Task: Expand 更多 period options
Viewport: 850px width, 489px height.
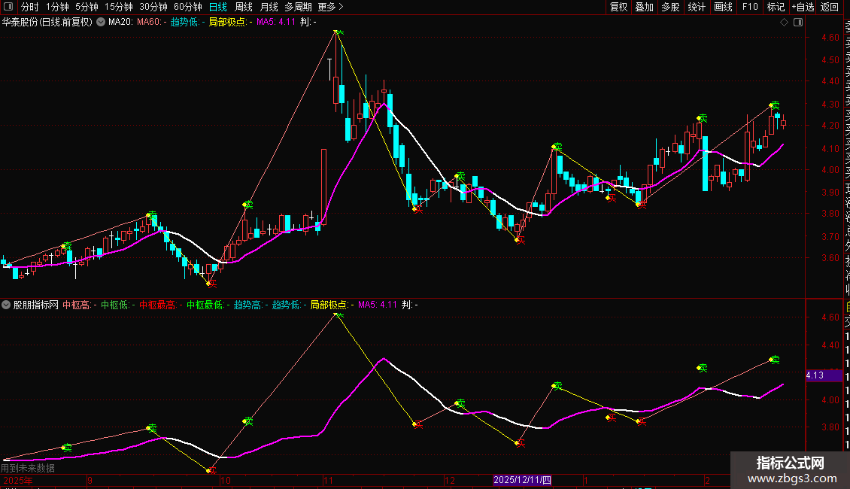Action: [x=330, y=7]
